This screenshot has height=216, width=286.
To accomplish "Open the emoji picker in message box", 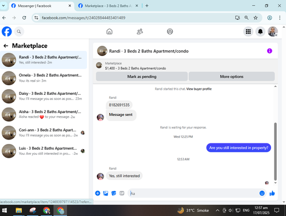I will tap(262, 193).
